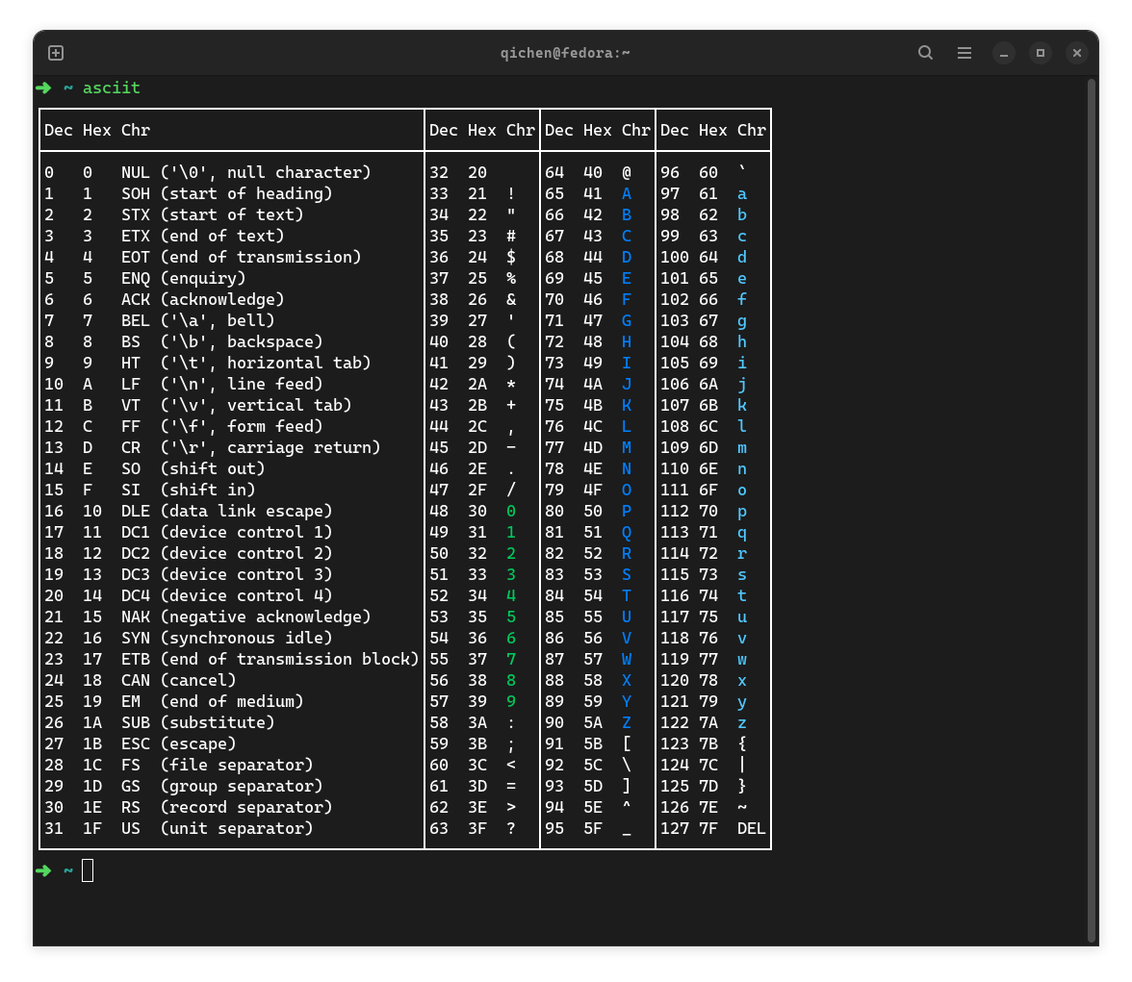
Task: Click the '$' character at hex 24
Action: pyautogui.click(x=511, y=257)
